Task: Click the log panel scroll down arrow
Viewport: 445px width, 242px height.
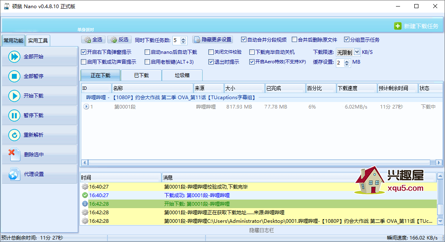Action: click(440, 221)
